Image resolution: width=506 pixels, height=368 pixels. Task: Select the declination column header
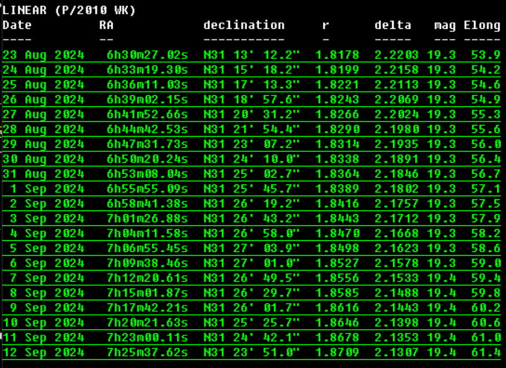(243, 25)
